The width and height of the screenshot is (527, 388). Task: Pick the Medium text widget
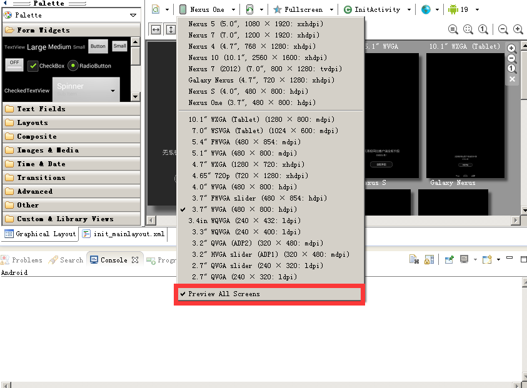[59, 47]
